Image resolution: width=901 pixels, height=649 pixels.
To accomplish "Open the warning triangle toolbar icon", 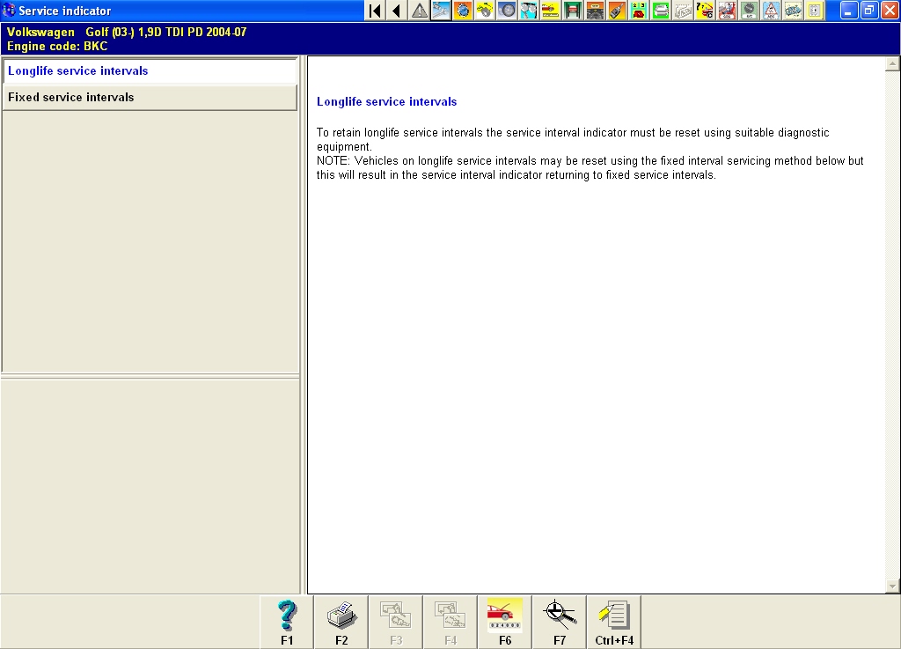I will click(420, 11).
